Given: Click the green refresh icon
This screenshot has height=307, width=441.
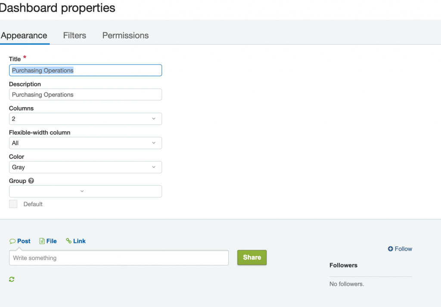Looking at the screenshot, I should pyautogui.click(x=12, y=279).
